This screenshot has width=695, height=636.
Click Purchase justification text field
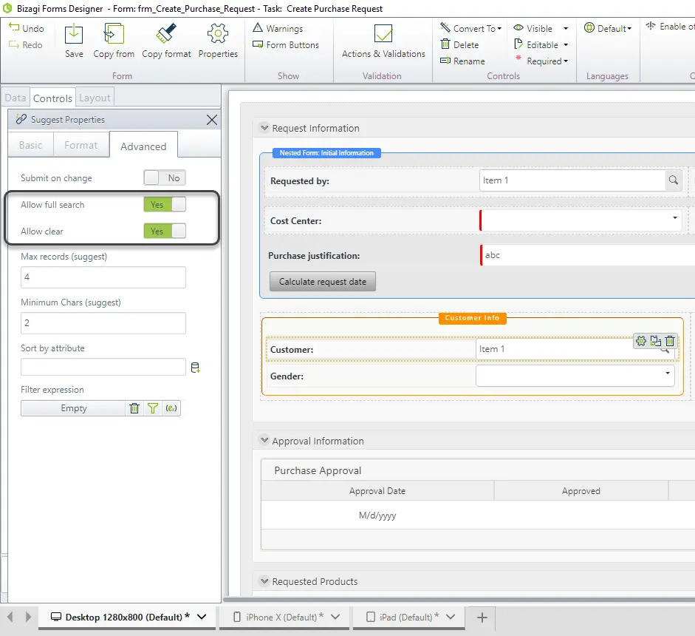[587, 255]
